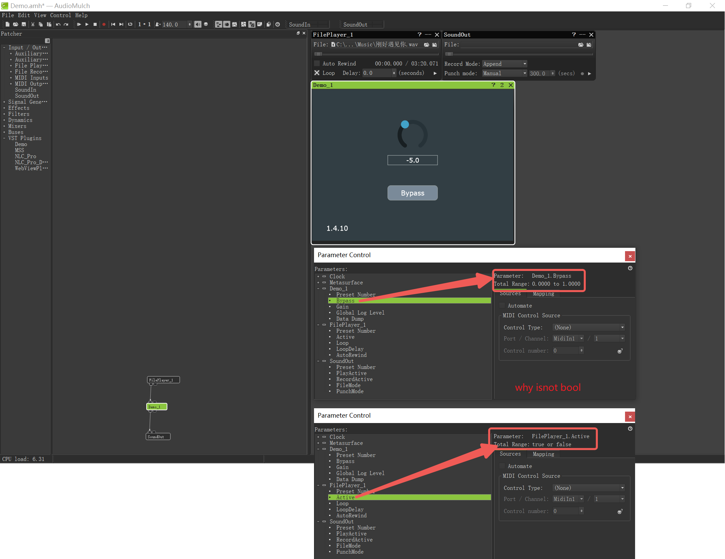Open a file in FilePlayer_1 via folder icon
Viewport: 725px width, 559px height.
[426, 44]
